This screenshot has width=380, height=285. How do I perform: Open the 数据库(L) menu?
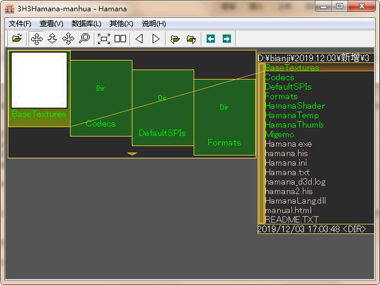pyautogui.click(x=86, y=23)
